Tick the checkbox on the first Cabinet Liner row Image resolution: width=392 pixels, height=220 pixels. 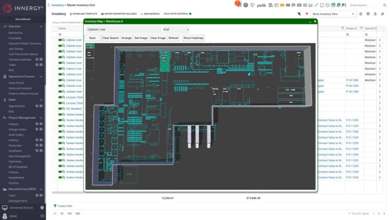point(55,40)
